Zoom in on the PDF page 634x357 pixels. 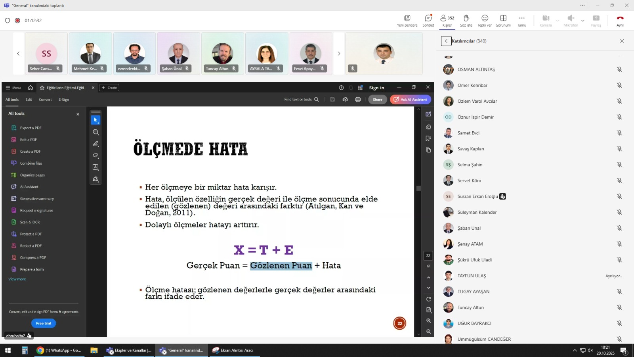point(429,321)
